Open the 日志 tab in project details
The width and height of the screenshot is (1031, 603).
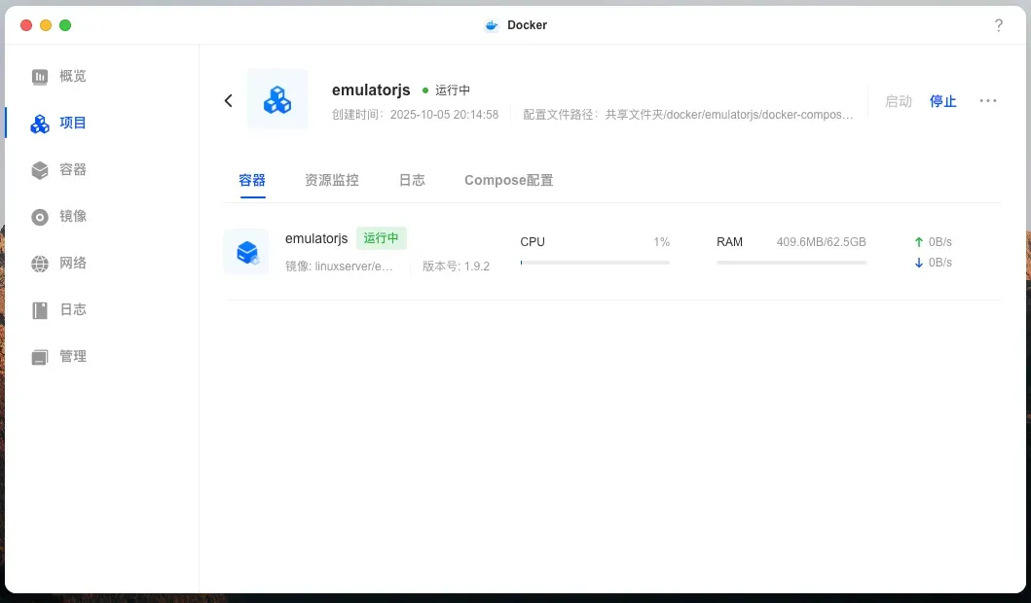point(412,180)
